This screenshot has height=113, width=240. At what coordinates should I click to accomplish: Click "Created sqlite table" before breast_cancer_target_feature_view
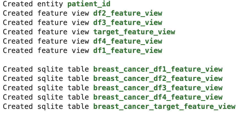46,106
